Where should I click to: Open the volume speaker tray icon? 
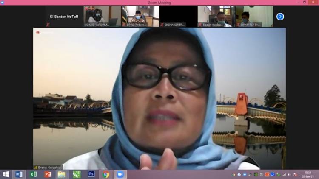[x=290, y=175]
